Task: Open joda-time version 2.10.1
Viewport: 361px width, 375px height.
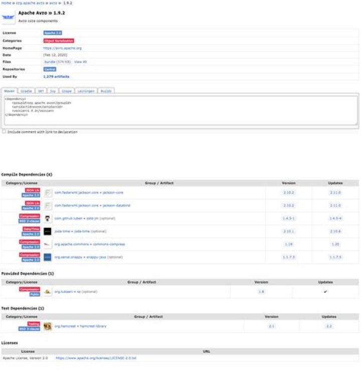Action: (x=289, y=231)
